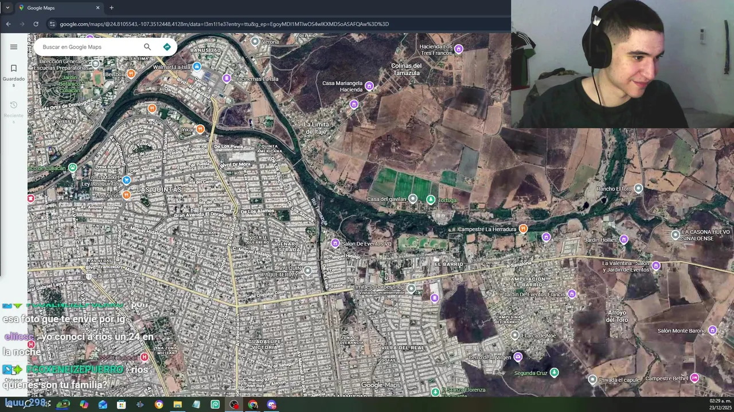
Task: Click the Campestre Bethel pin
Action: point(694,378)
